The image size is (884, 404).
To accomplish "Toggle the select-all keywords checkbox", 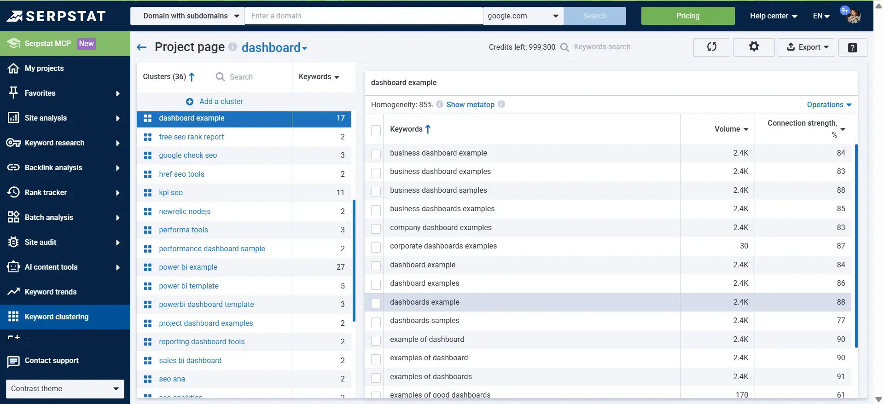I will coord(376,130).
